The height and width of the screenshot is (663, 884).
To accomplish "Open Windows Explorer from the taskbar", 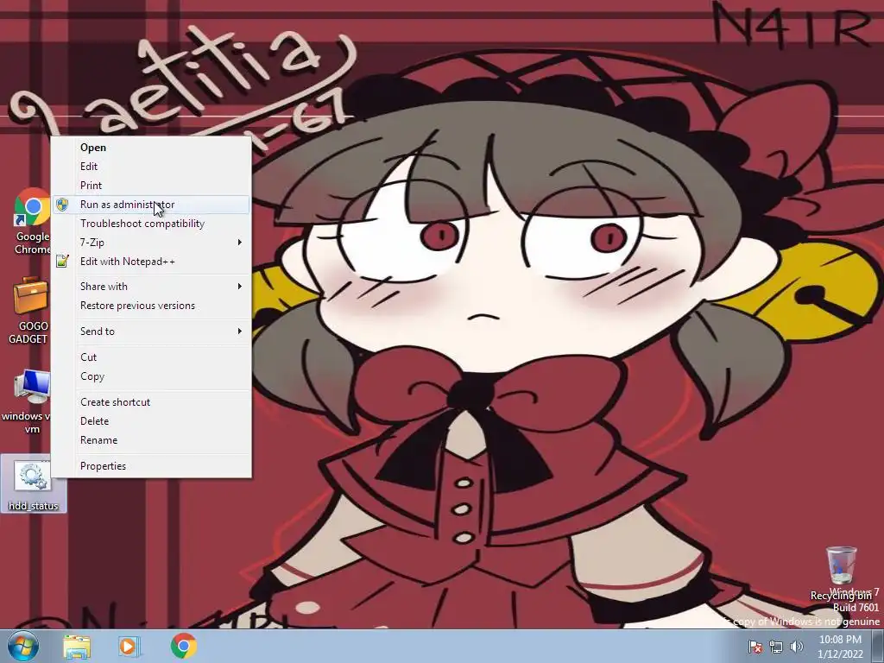I will tap(77, 647).
